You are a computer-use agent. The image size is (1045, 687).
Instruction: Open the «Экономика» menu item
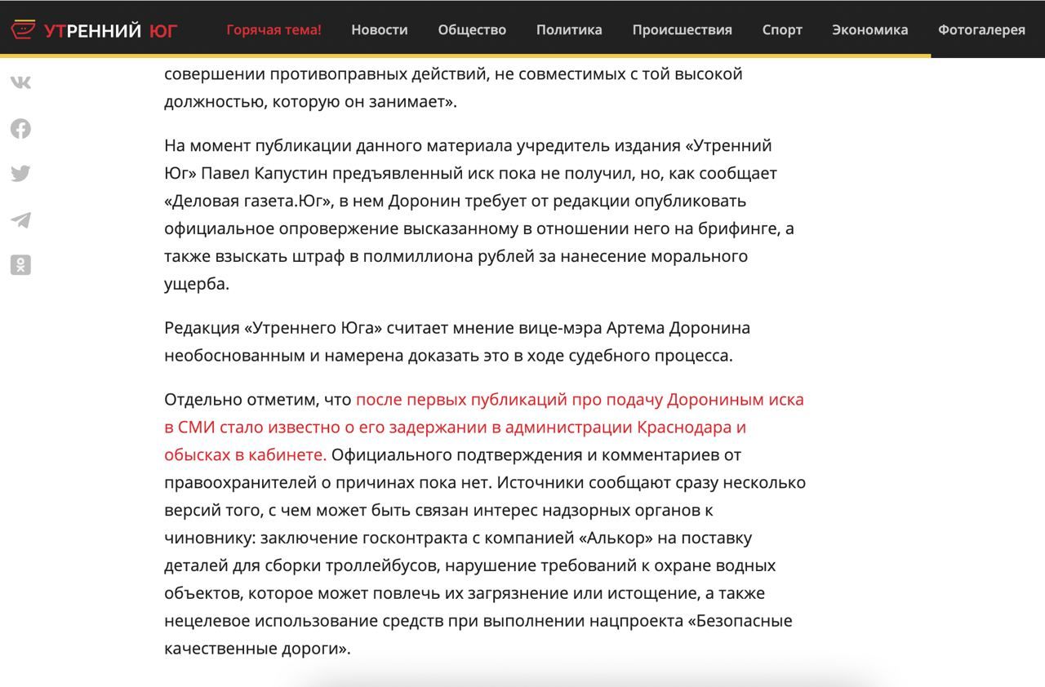869,29
